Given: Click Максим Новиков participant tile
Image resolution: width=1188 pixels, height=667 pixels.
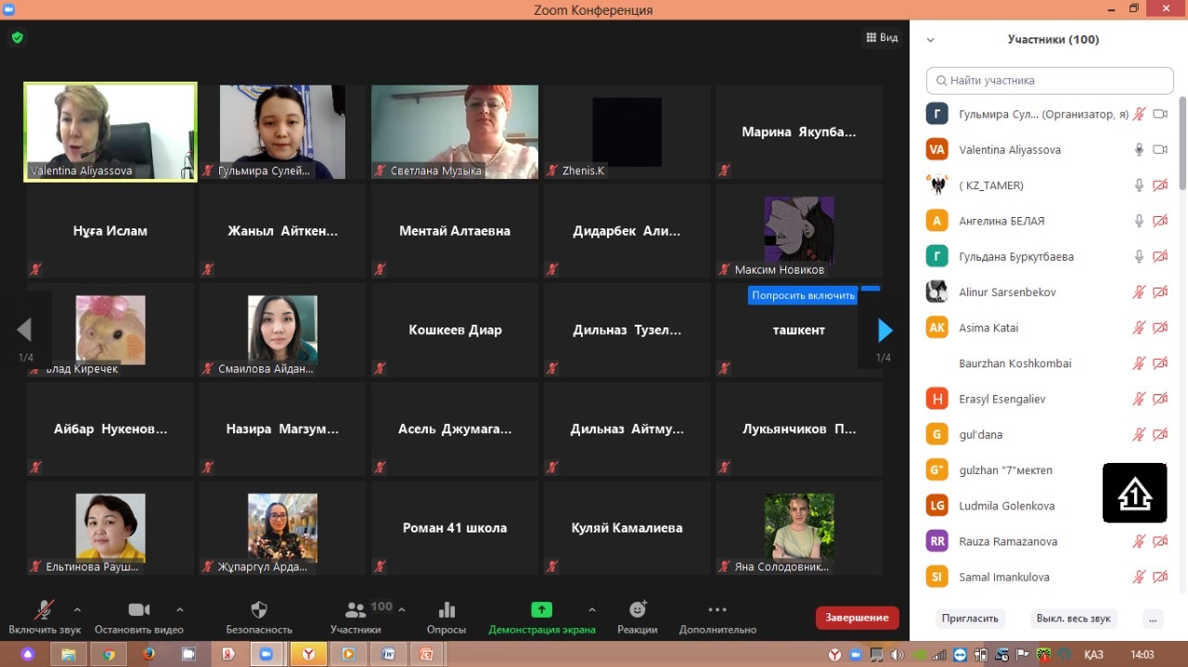Looking at the screenshot, I should pyautogui.click(x=799, y=231).
